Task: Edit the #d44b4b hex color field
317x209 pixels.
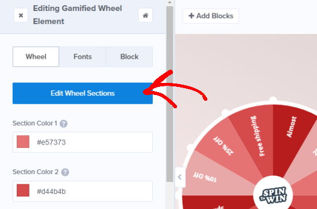Action: pos(82,191)
